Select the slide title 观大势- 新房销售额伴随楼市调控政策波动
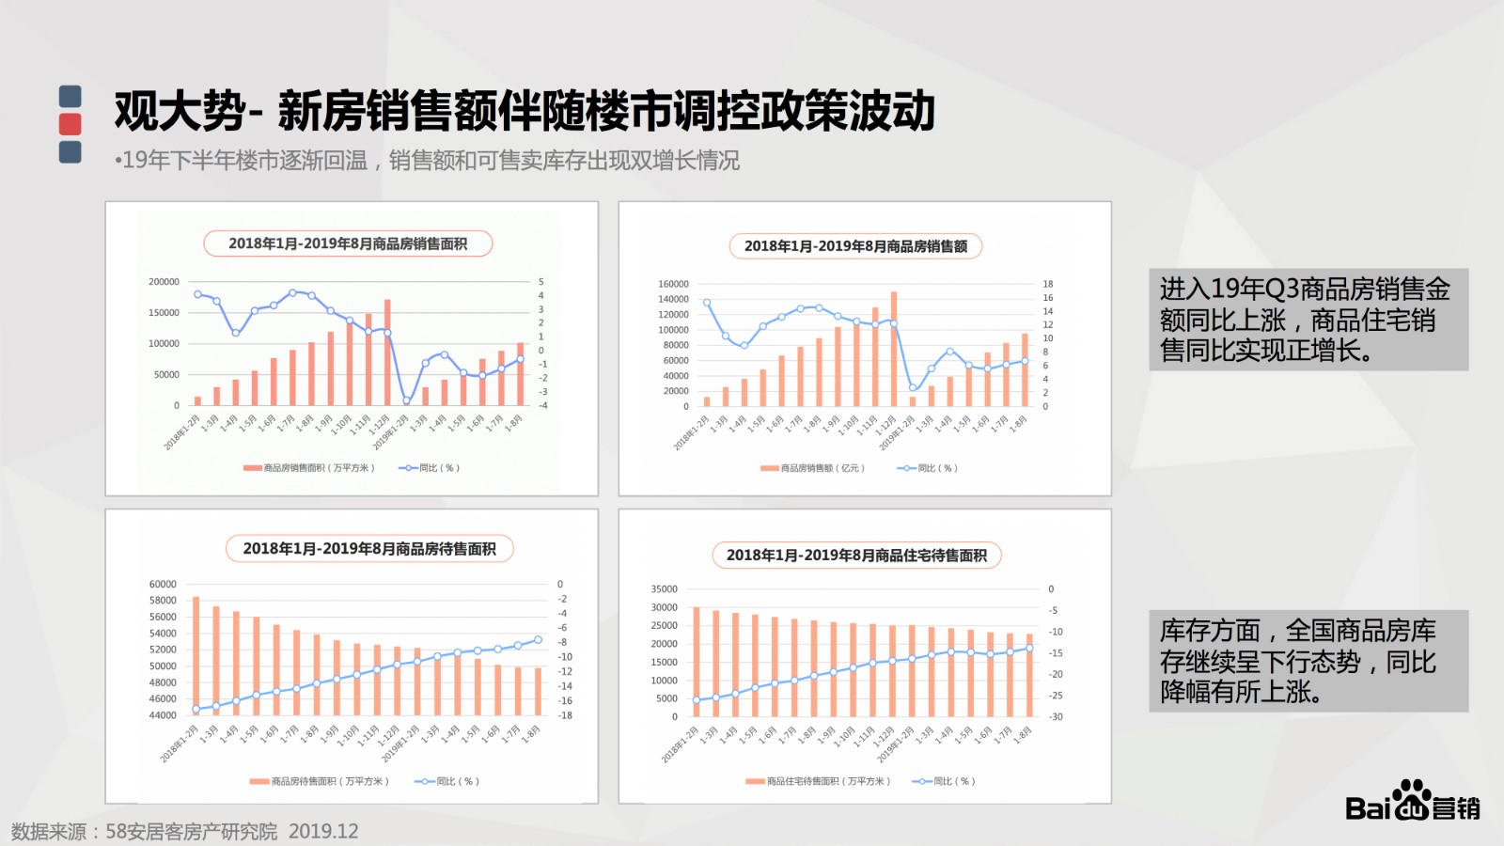 pyautogui.click(x=525, y=111)
